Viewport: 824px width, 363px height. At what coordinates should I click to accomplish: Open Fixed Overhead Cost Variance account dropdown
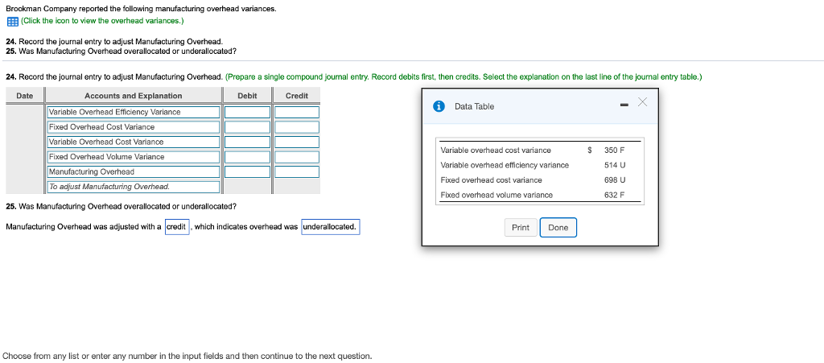134,127
